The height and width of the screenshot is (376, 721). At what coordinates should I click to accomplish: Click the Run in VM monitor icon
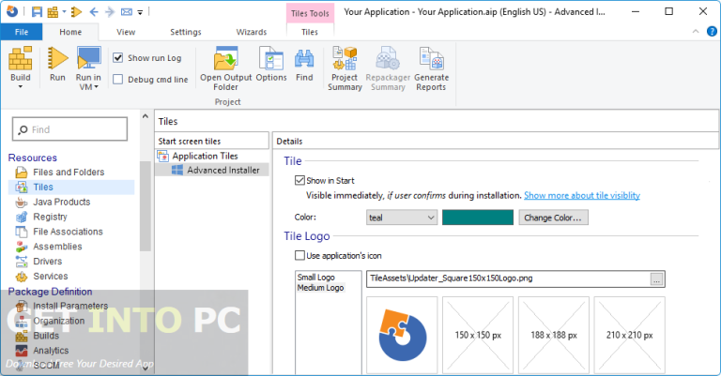[x=88, y=58]
